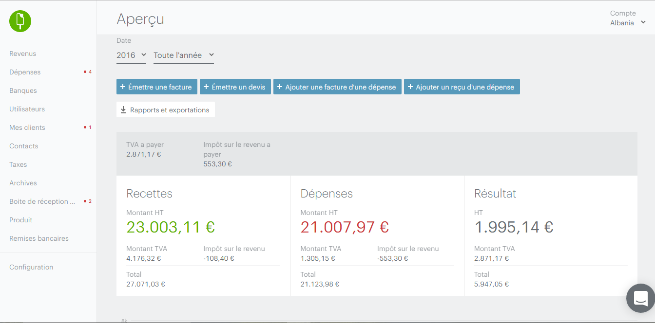Go to Contacts in the sidebar

coord(23,146)
